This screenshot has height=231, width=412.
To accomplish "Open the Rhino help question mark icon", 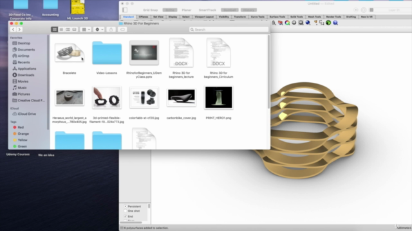I will click(x=335, y=23).
